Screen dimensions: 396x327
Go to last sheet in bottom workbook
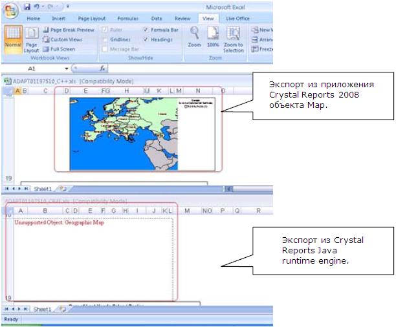point(25,309)
